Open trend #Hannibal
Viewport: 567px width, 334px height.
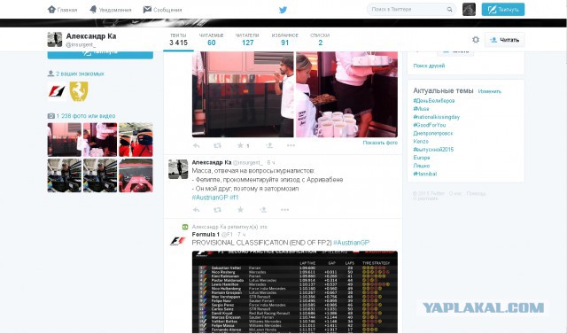(425, 174)
